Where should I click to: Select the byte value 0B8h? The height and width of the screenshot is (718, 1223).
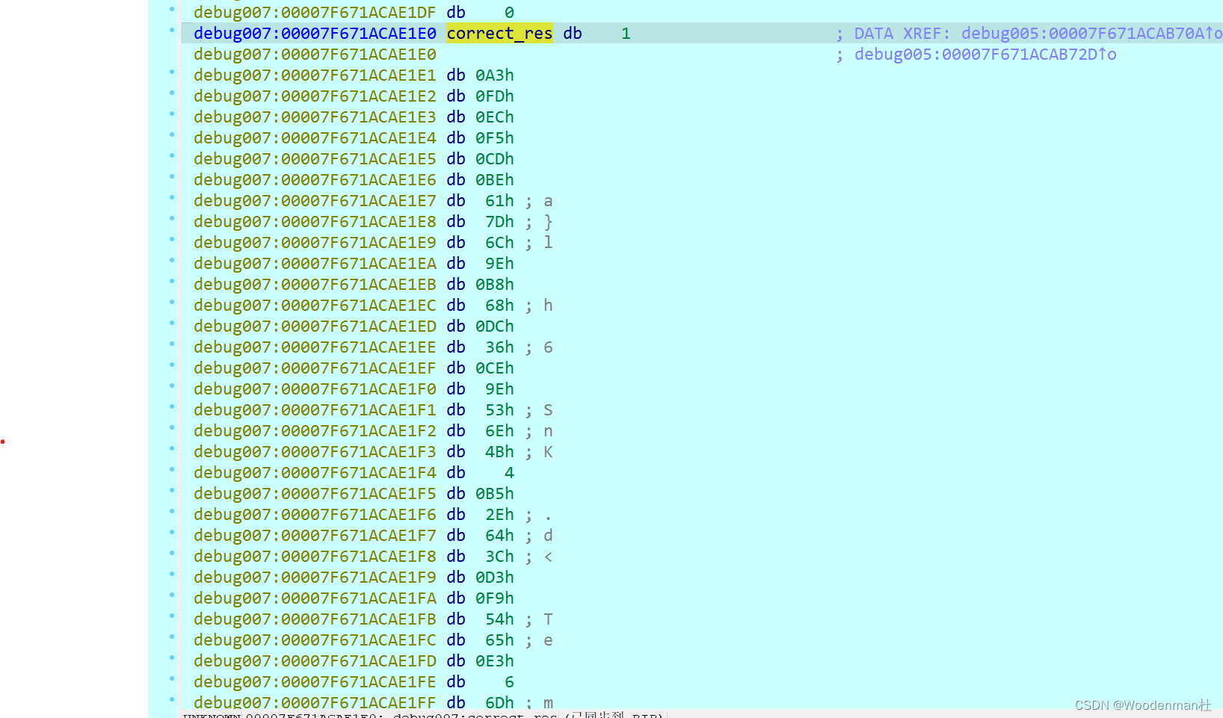tap(495, 285)
